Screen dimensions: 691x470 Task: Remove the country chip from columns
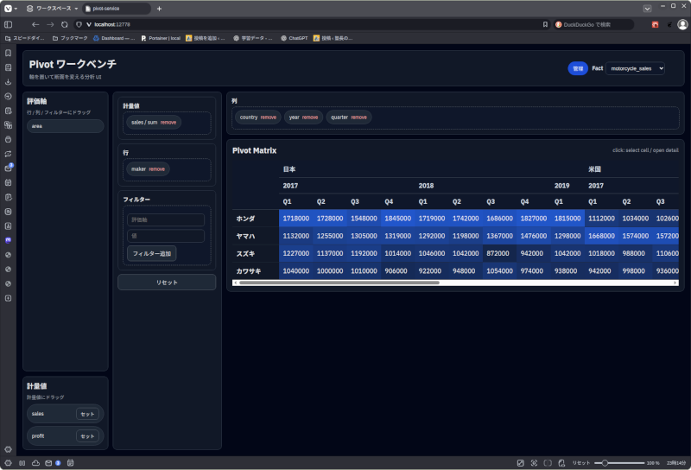[269, 117]
